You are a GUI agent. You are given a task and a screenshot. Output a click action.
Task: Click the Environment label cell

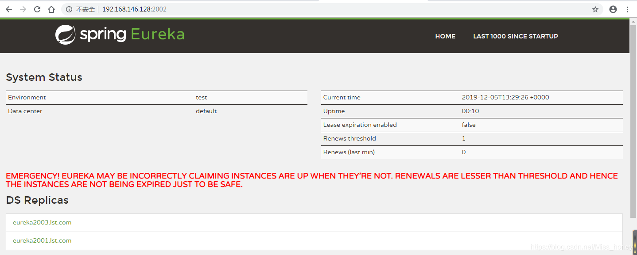coord(27,98)
